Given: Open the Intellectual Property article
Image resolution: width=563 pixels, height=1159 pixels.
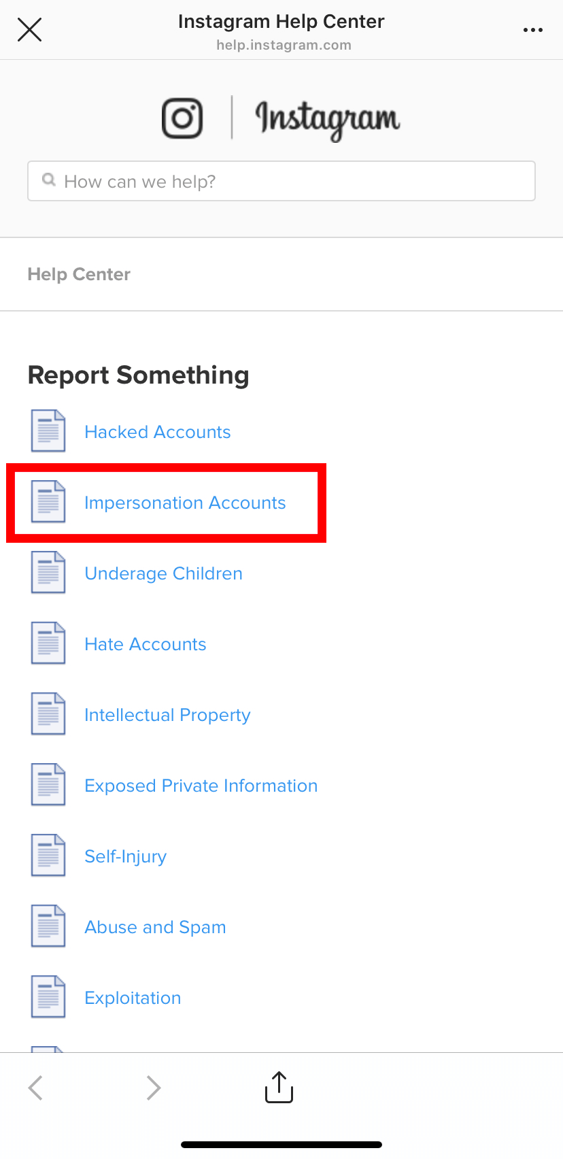Looking at the screenshot, I should pos(167,714).
